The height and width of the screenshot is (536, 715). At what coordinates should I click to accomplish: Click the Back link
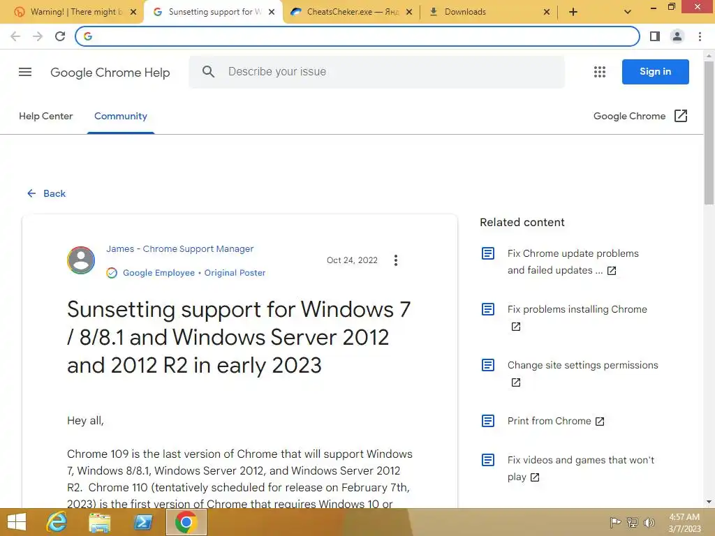click(47, 193)
